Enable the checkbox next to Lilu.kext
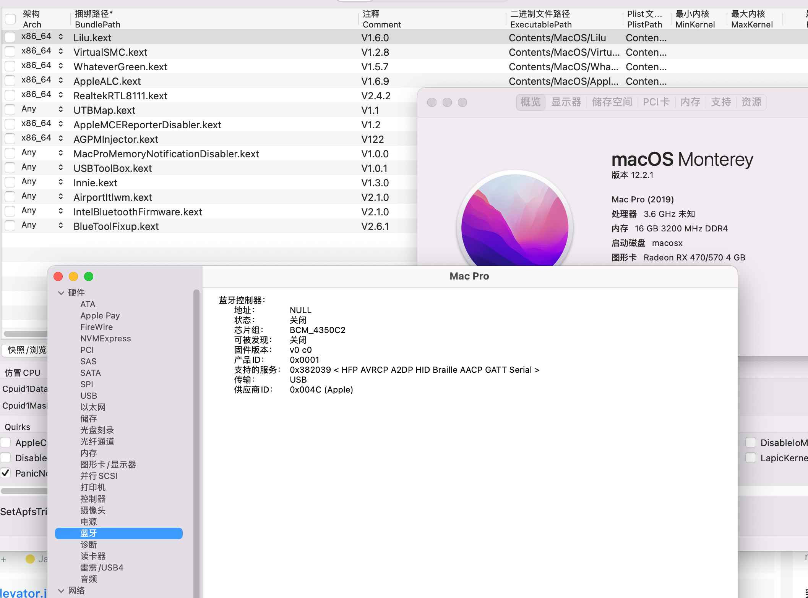 point(10,37)
